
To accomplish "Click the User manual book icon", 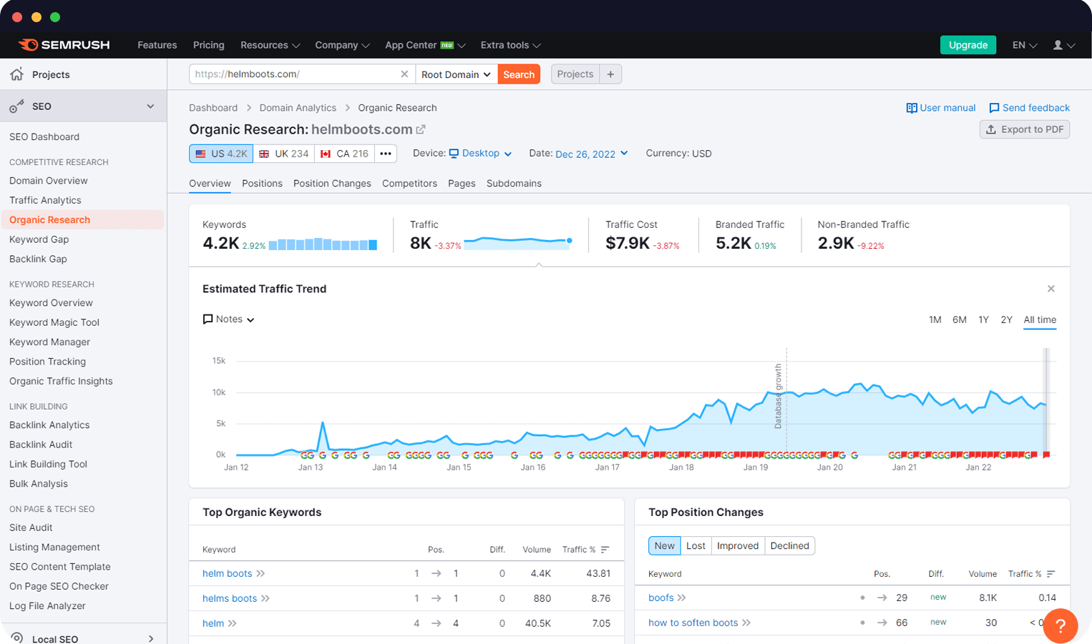I will [912, 108].
